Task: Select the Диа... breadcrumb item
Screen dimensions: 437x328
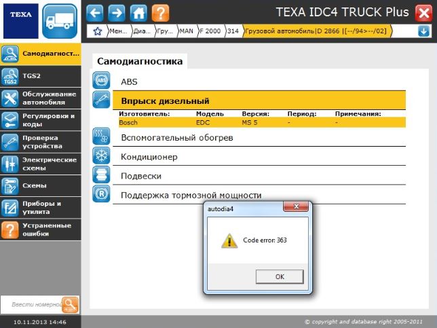Action: (142, 31)
